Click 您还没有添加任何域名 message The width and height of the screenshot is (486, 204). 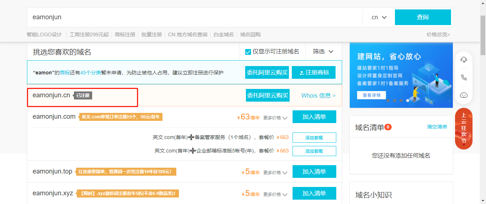pyautogui.click(x=401, y=155)
